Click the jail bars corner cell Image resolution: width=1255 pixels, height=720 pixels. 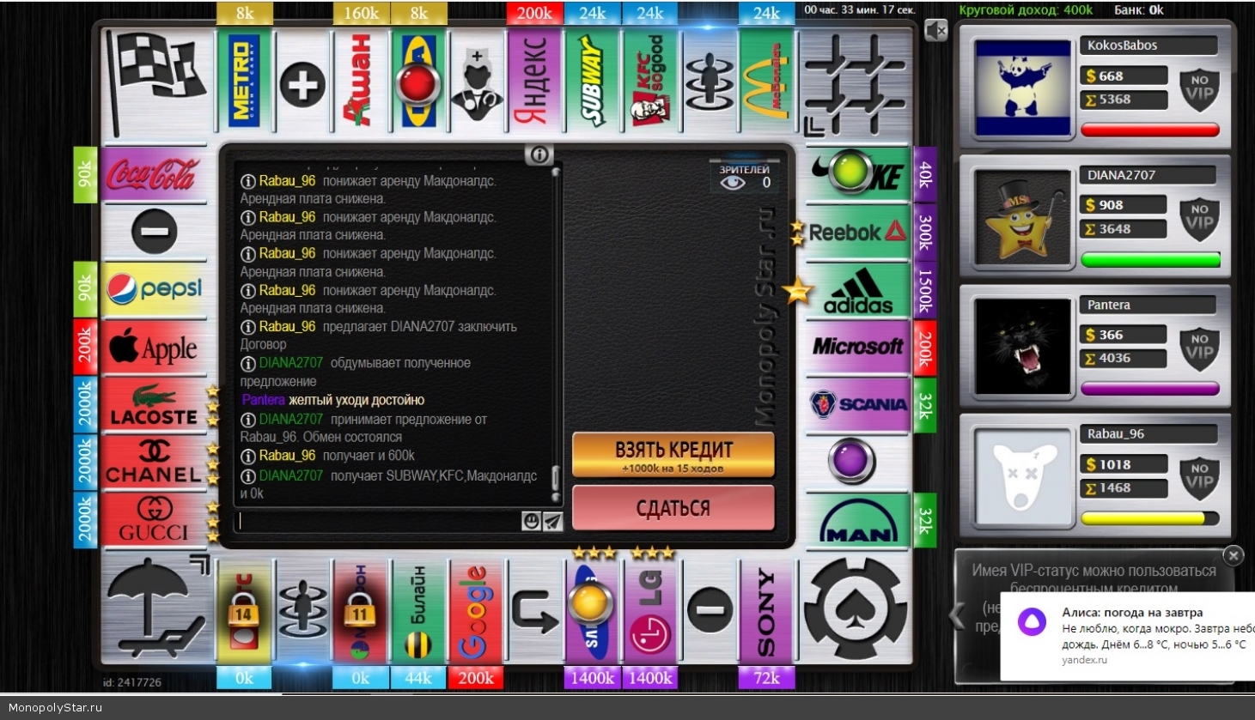[x=856, y=83]
